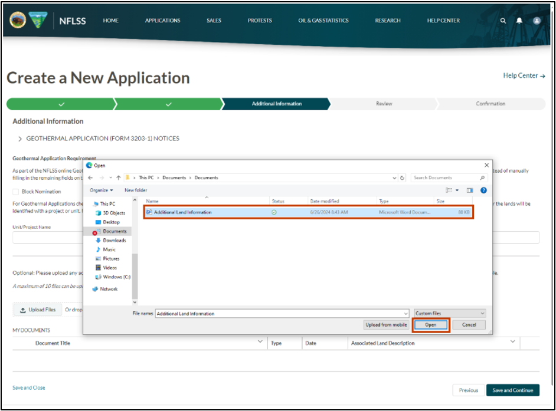Click the Save and Continue button
Screen dimensions: 556x411
point(513,390)
